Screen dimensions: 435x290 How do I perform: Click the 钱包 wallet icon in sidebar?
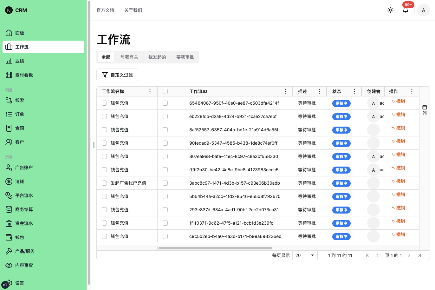[x=9, y=237]
